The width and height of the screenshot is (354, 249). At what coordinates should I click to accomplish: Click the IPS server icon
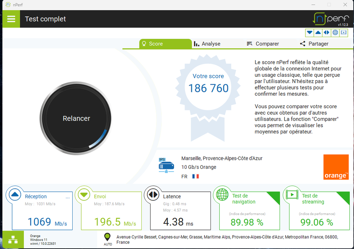coord(166,166)
